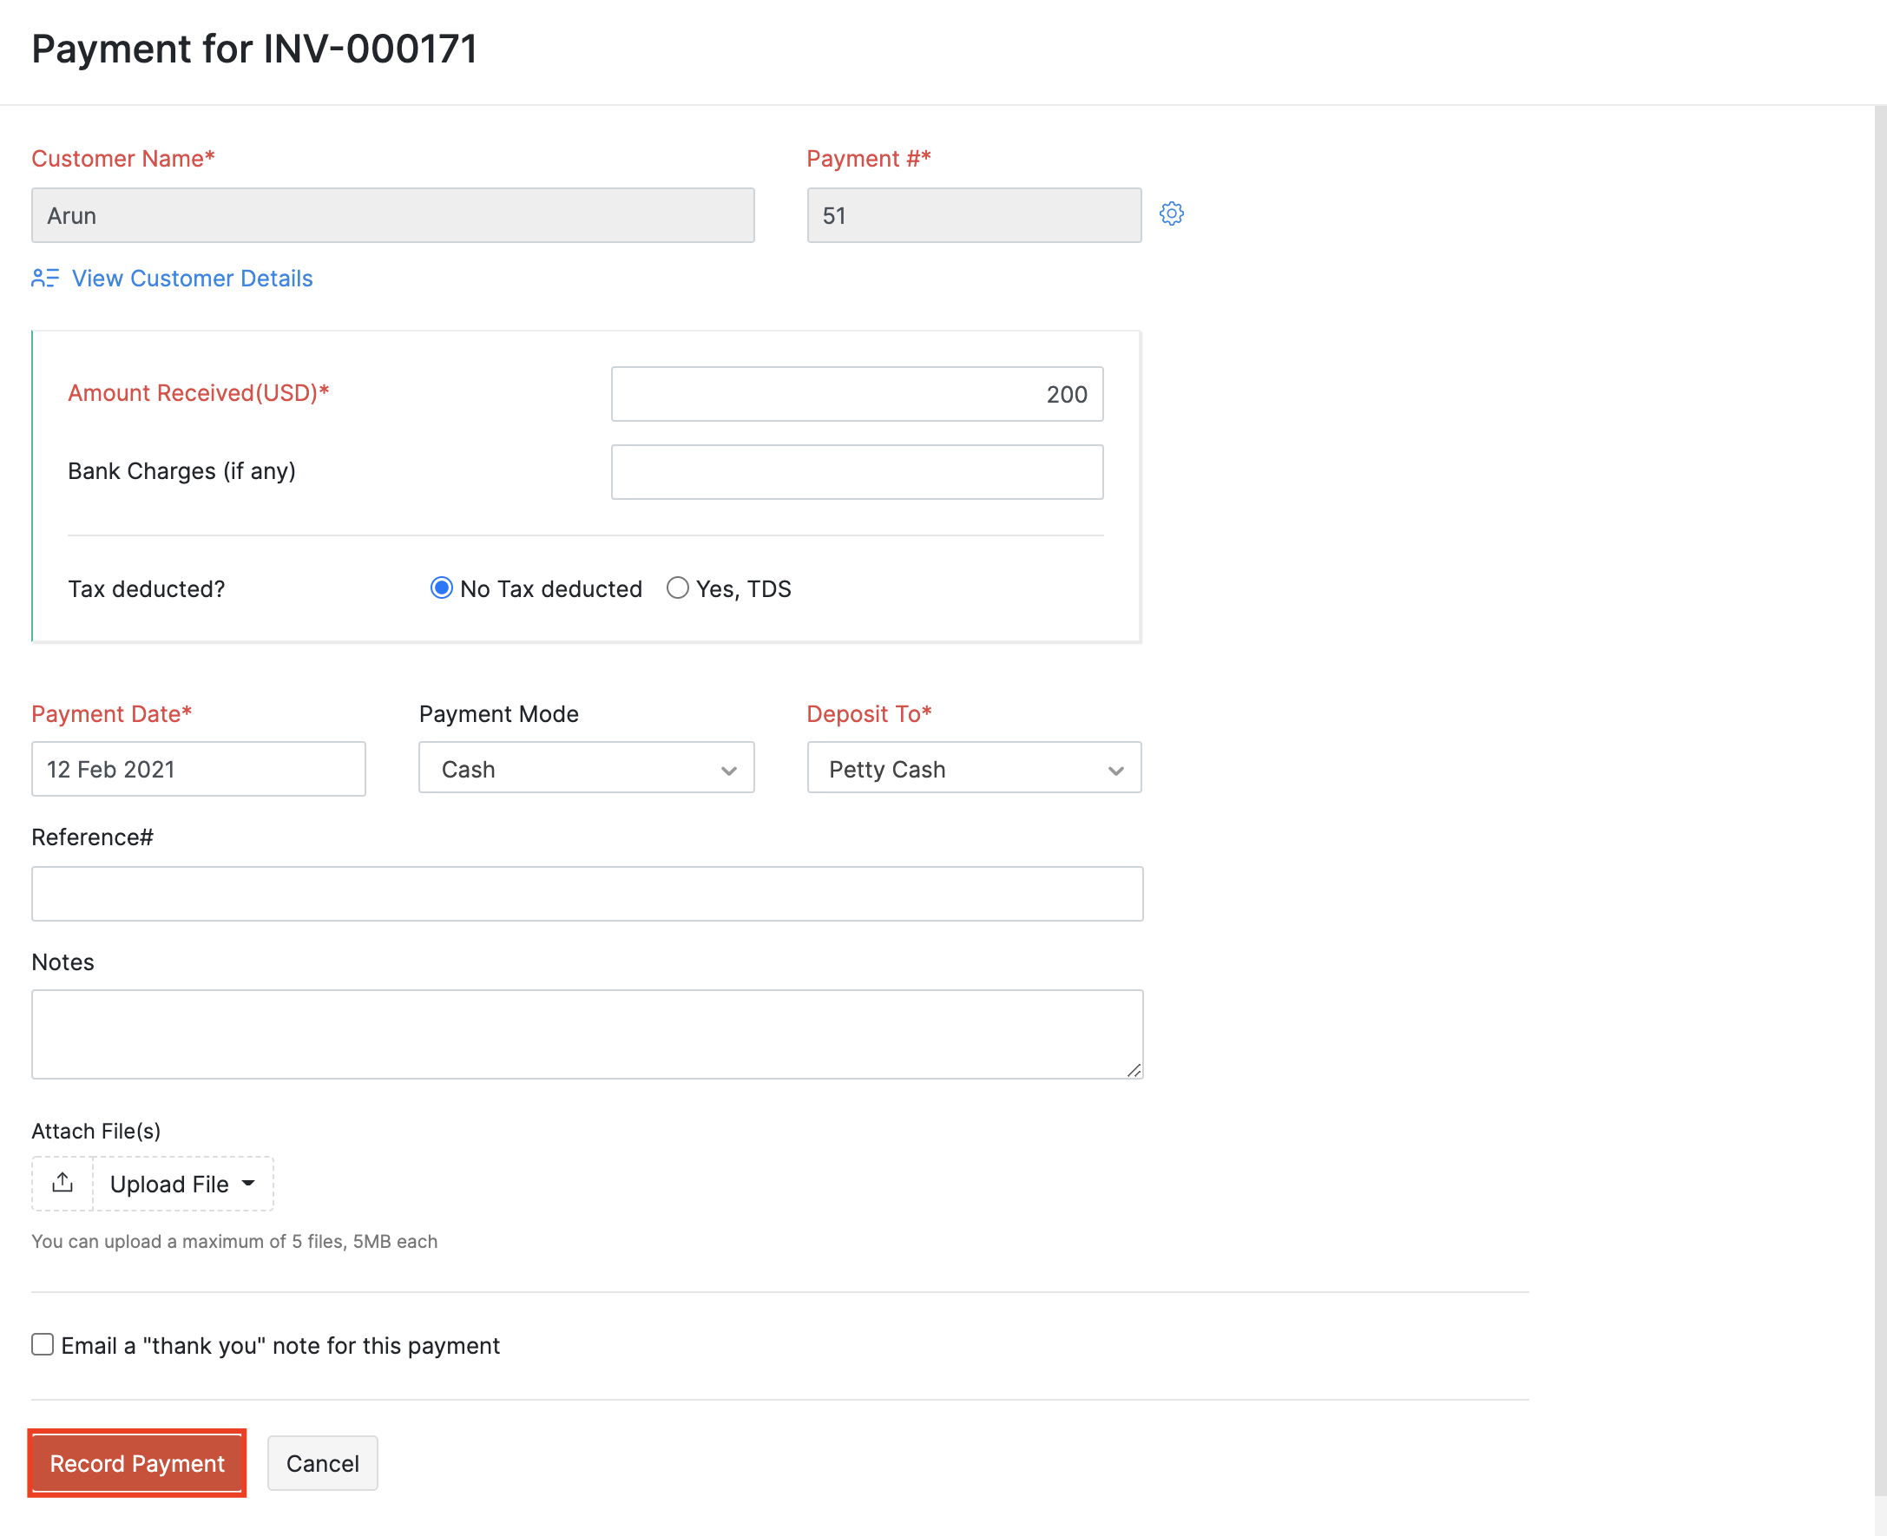The image size is (1887, 1536).
Task: Enable the thank you note email checkbox
Action: 42,1345
